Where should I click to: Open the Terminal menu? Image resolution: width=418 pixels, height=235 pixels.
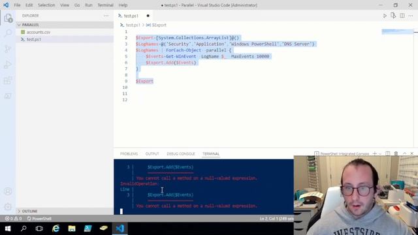click(105, 5)
